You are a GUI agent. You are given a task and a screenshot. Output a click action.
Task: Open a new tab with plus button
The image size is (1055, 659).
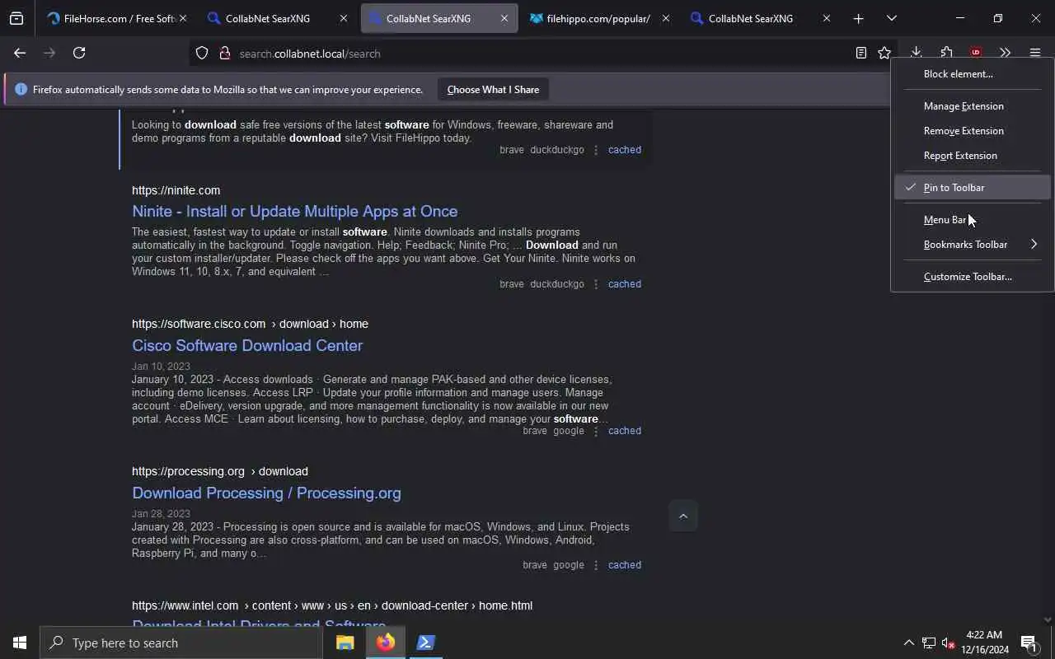[x=858, y=18]
